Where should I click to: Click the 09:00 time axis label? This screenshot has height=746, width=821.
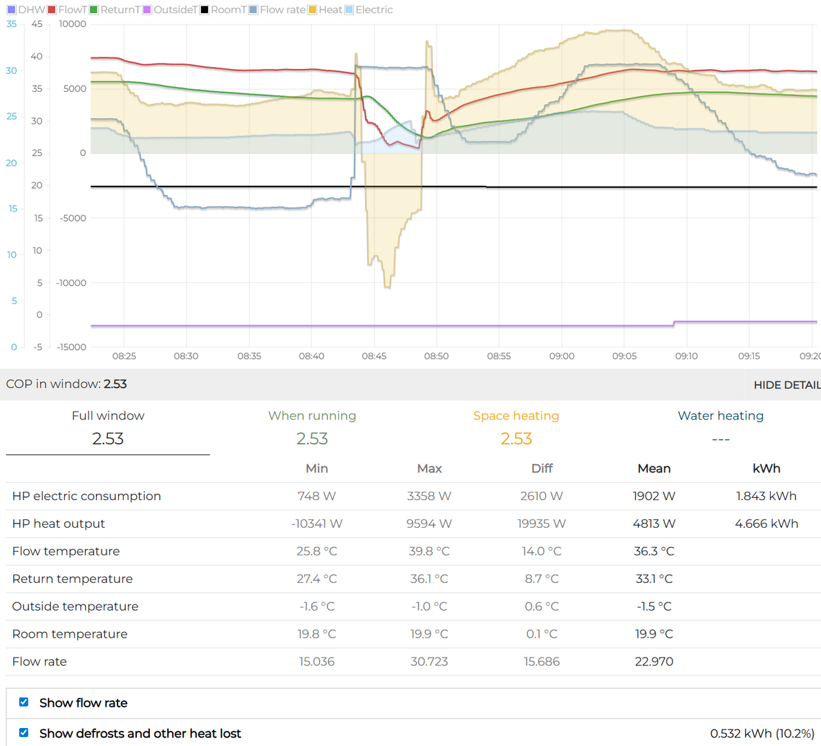561,356
